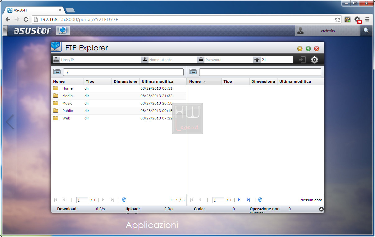Bookmark page with star icon
375x237 pixels.
pos(337,20)
